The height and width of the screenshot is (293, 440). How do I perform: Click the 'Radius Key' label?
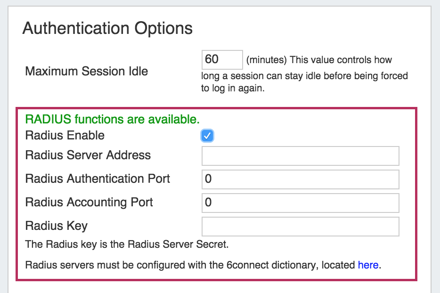[57, 226]
